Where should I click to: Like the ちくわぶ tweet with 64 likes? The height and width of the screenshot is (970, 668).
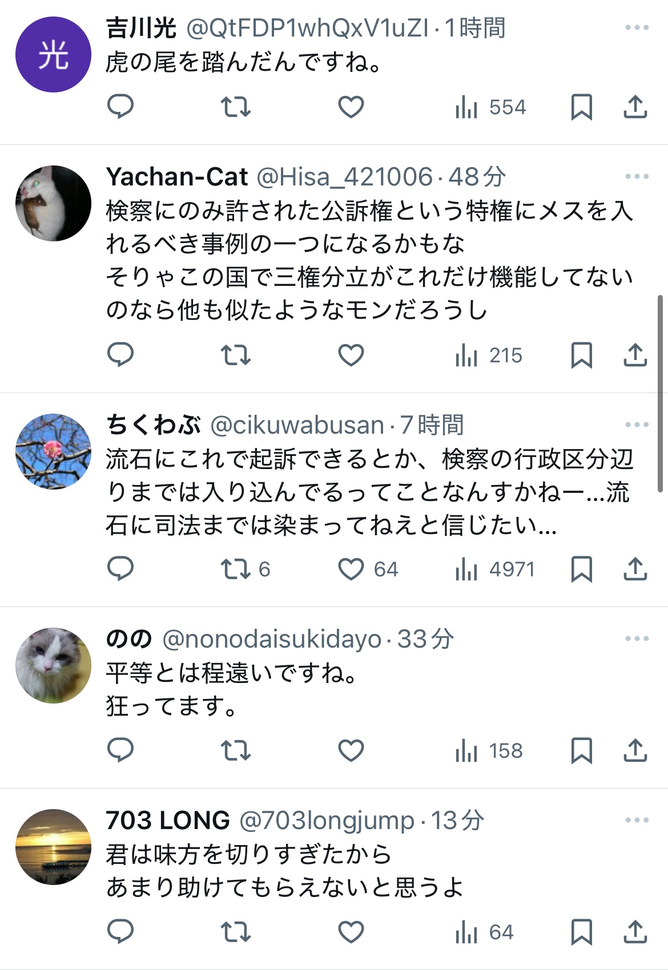coord(368,569)
